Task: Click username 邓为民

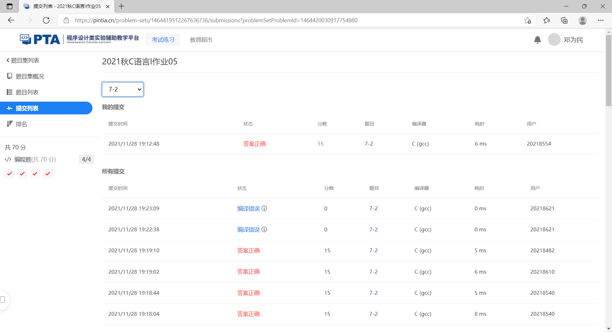Action: click(573, 40)
